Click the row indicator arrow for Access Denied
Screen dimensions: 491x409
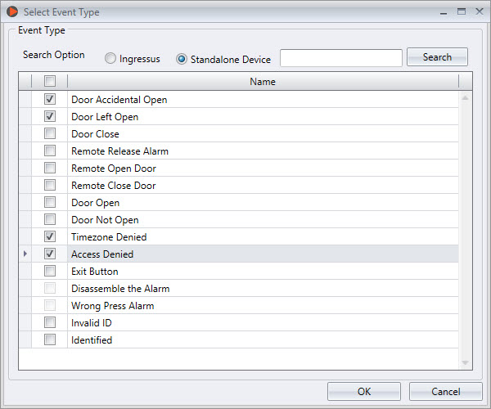[25, 254]
